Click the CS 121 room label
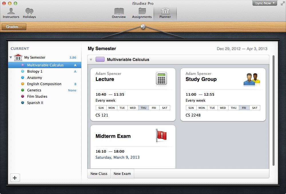The height and width of the screenshot is (194, 286). (102, 115)
